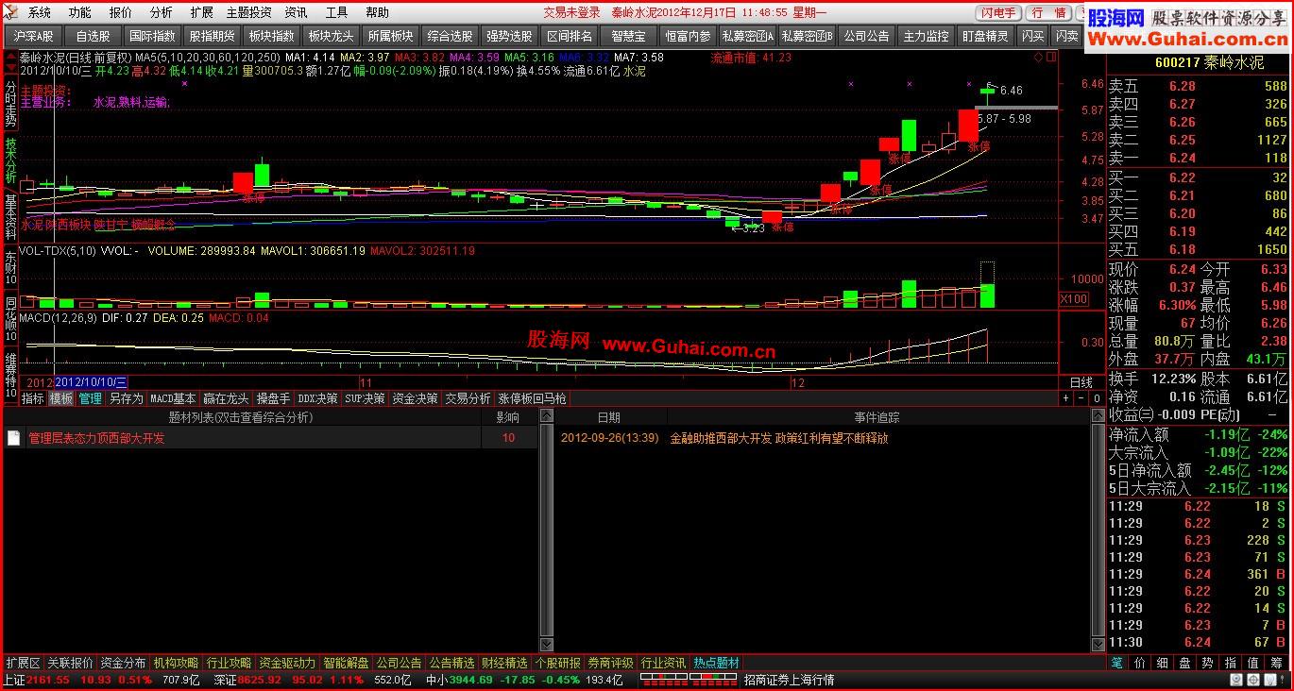Open 综合选股 toolbar item
This screenshot has height=691, width=1294.
450,36
